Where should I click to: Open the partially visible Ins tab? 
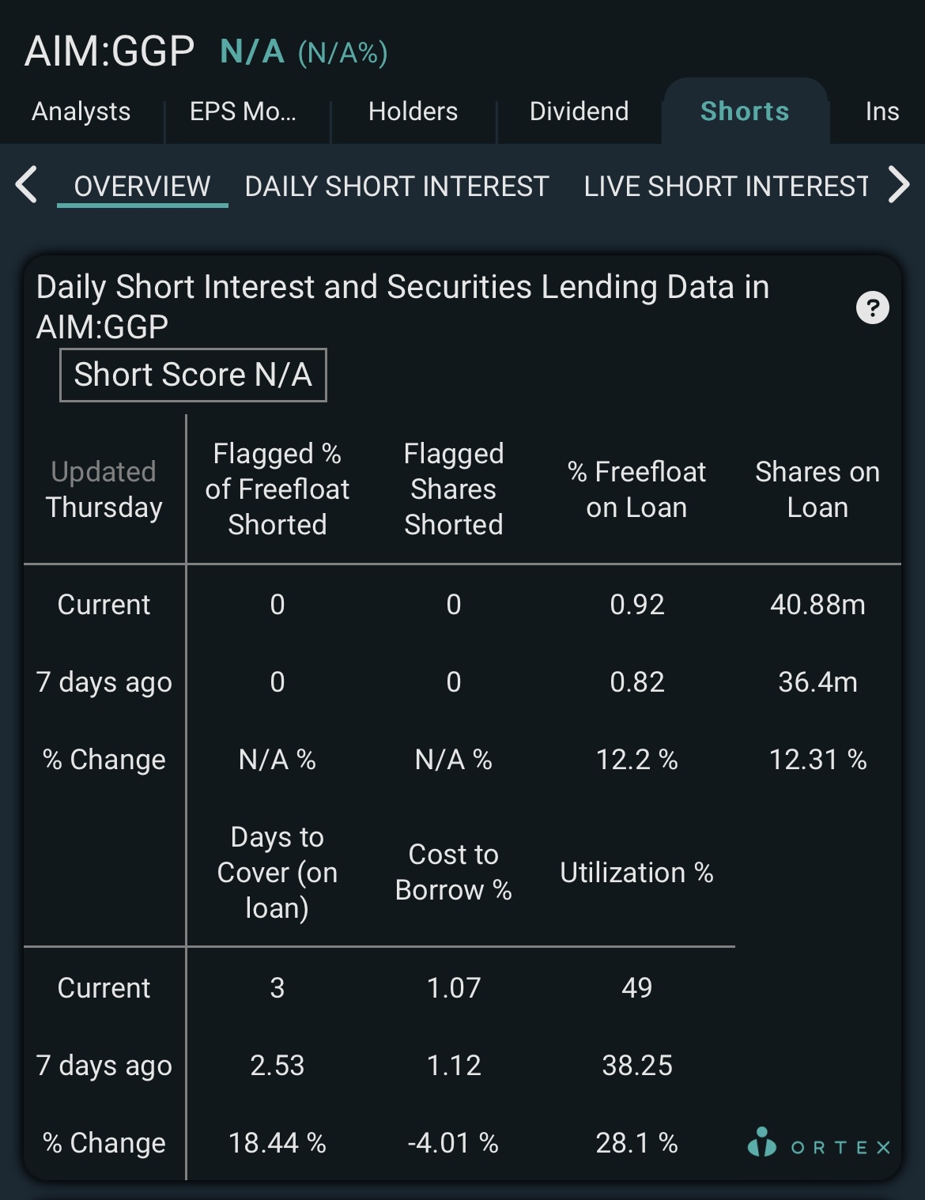882,111
